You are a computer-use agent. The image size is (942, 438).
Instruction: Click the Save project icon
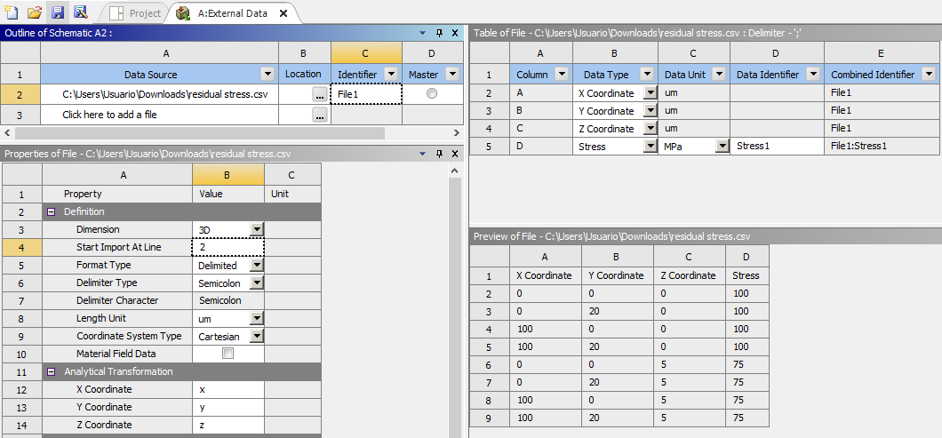pos(58,12)
